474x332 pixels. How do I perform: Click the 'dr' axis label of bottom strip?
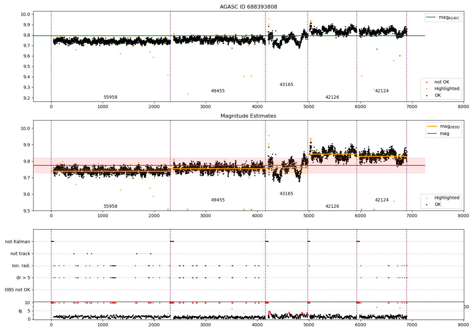point(21,311)
